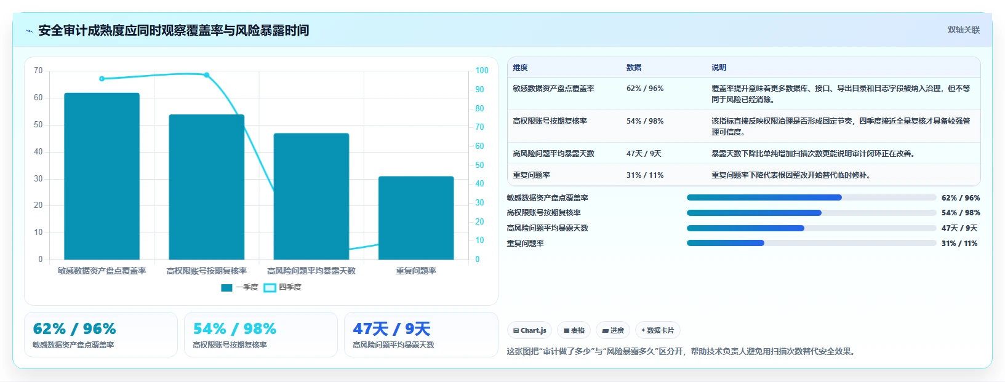Click 高风险问题平均暴露天数 in the table's third row
Image resolution: width=1005 pixels, height=382 pixels.
pyautogui.click(x=553, y=154)
